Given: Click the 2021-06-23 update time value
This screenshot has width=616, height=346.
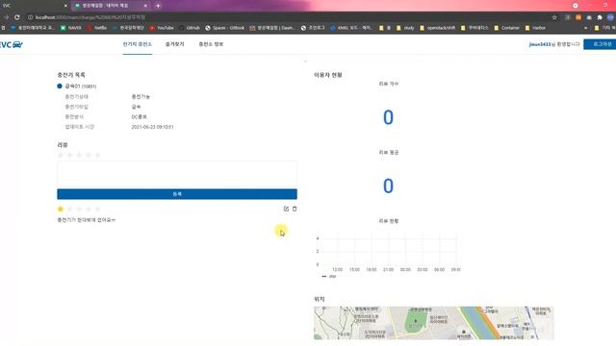Looking at the screenshot, I should (152, 127).
